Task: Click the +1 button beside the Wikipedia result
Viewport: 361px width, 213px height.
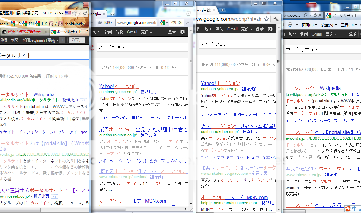Action: [83, 100]
